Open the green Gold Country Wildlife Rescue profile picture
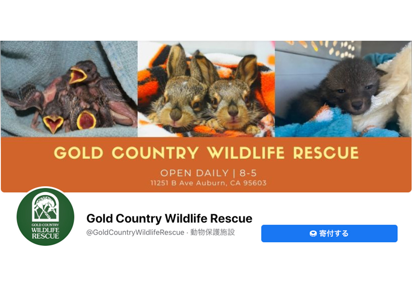This screenshot has width=412, height=300. (x=45, y=217)
